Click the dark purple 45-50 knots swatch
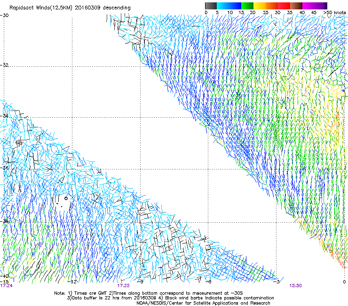Screen dimensions: 348x306 pos(321,6)
